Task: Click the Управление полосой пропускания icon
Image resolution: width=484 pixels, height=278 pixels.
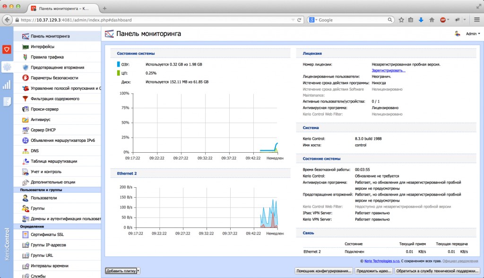Action: coord(26,88)
